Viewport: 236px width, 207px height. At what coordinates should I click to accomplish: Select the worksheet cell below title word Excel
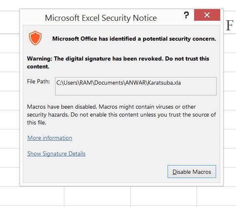[x=97, y=196]
